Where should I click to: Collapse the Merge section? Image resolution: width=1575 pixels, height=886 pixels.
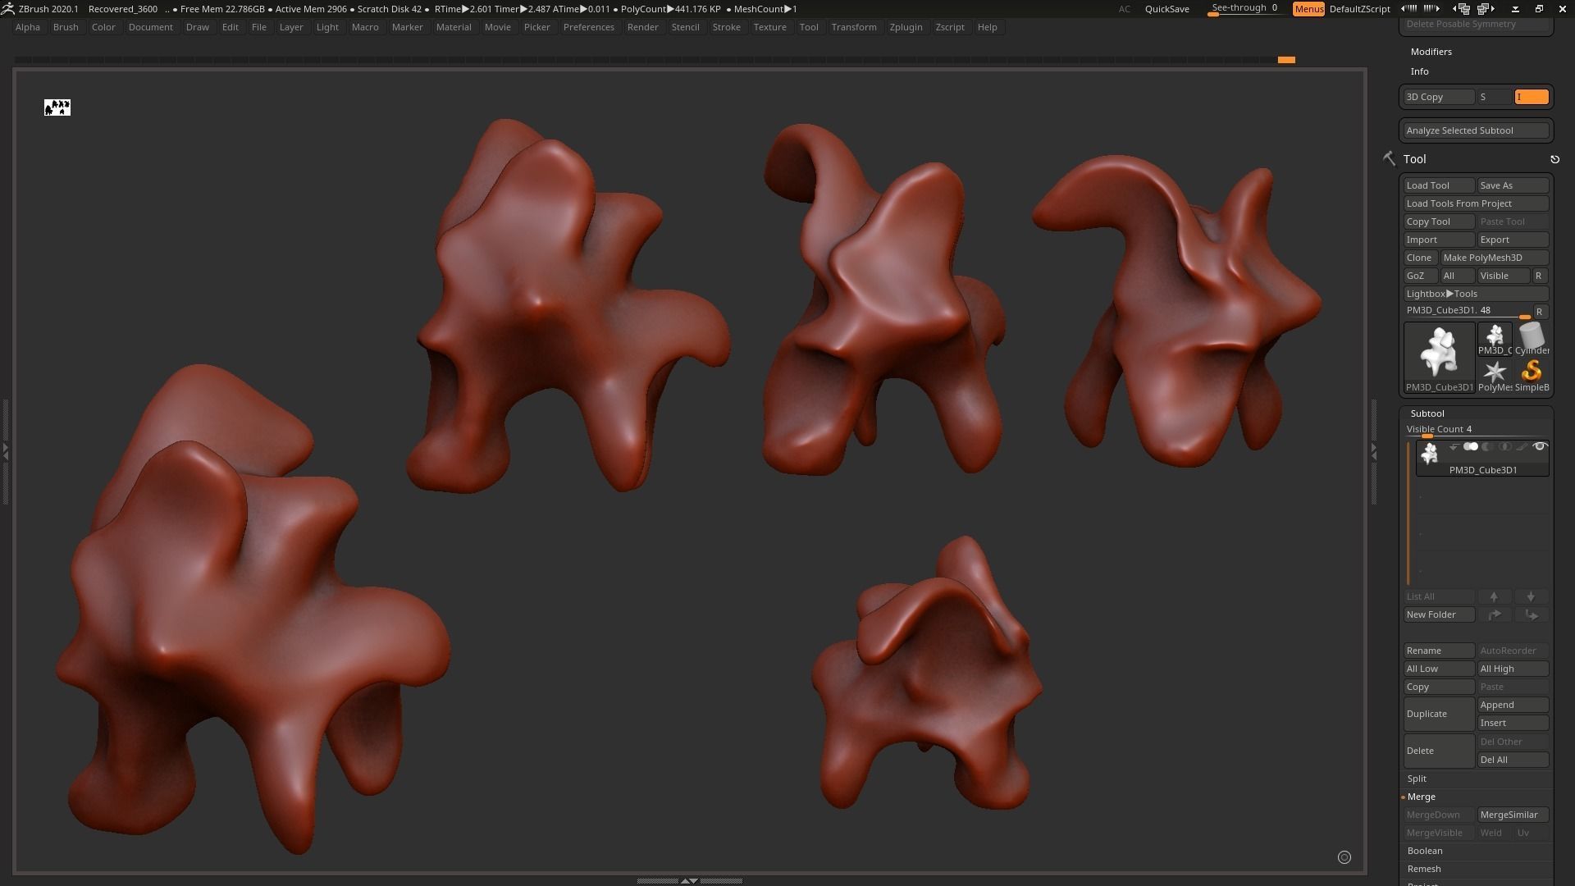point(1422,797)
